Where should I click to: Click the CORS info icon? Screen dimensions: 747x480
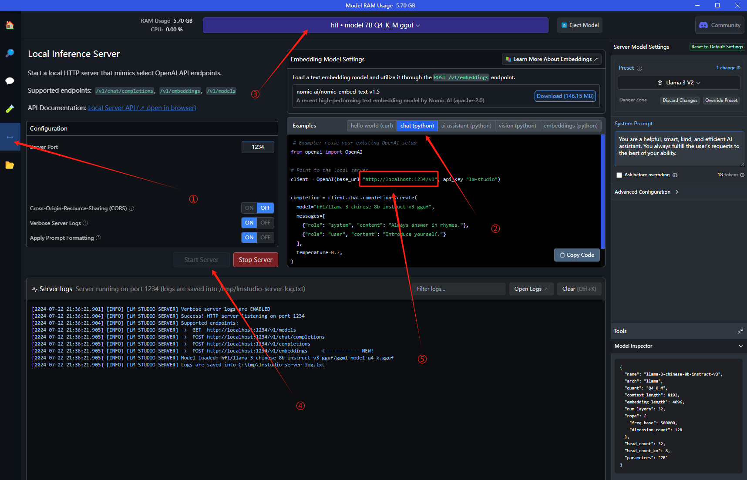[x=131, y=208]
